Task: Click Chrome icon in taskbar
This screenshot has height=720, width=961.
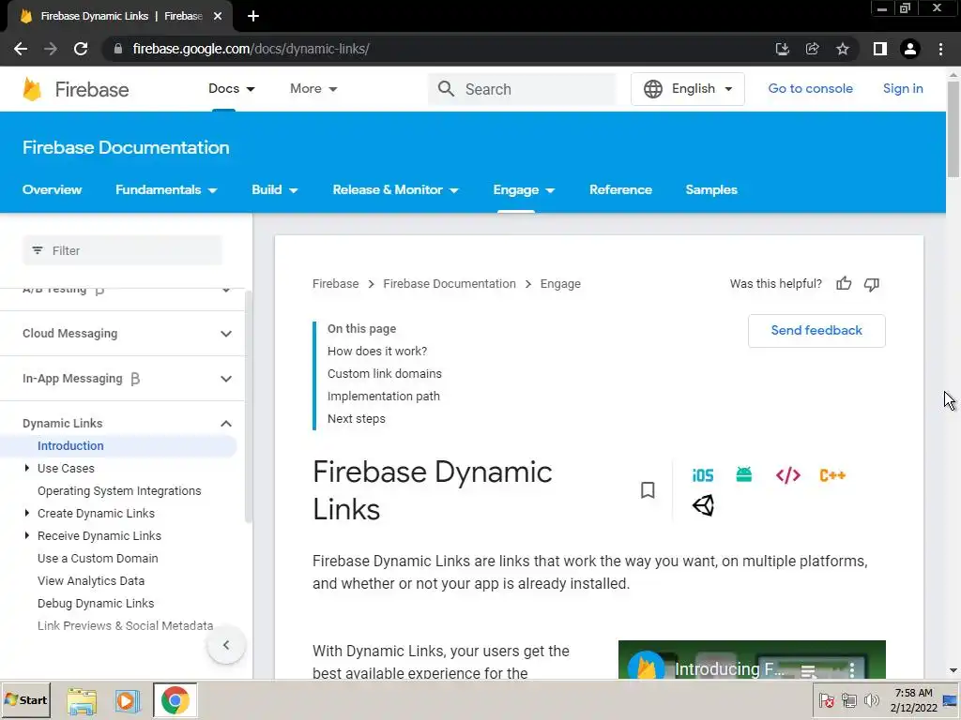Action: pyautogui.click(x=175, y=700)
